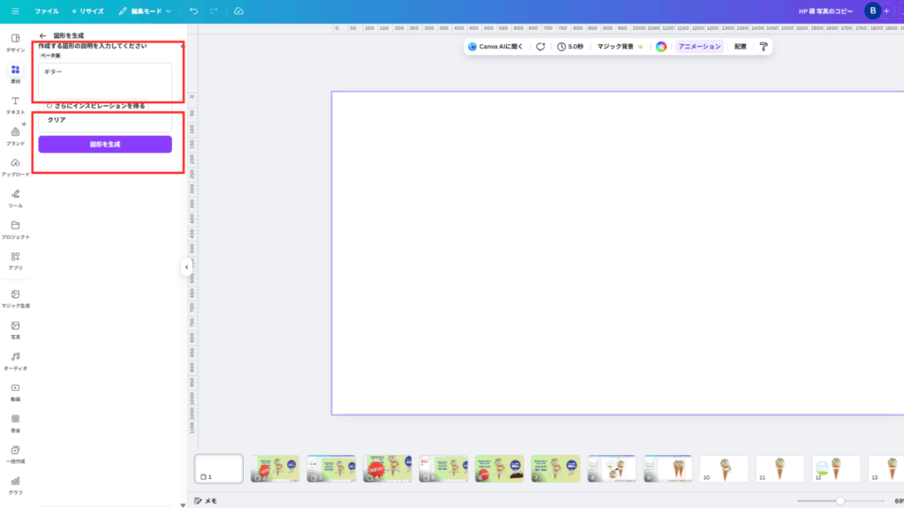
Task: Go back using the arrow beside 図形を生成
Action: coord(42,35)
